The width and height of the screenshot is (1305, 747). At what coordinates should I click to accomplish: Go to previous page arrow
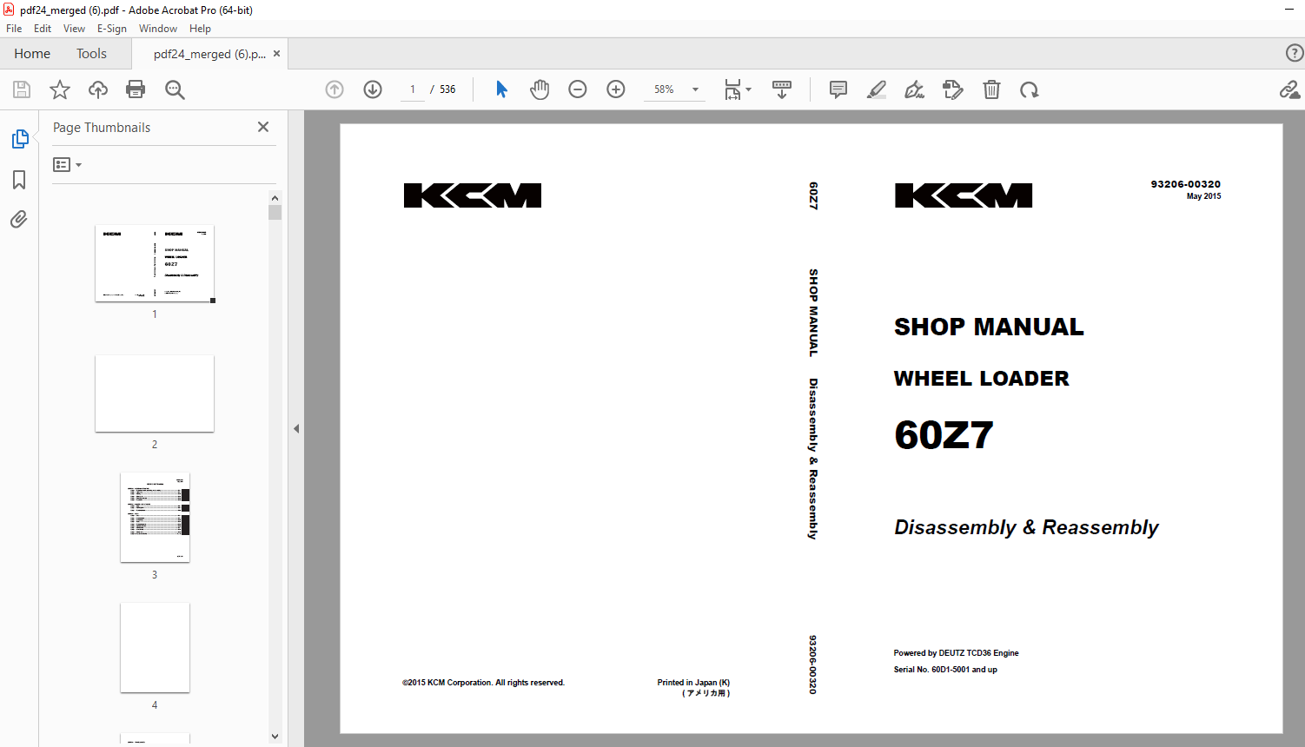click(x=335, y=89)
